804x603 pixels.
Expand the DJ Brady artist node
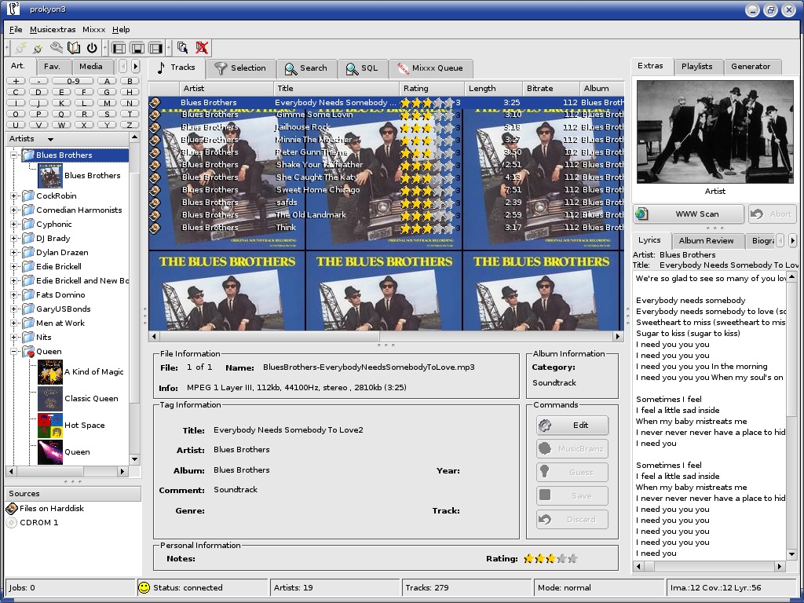(x=14, y=239)
